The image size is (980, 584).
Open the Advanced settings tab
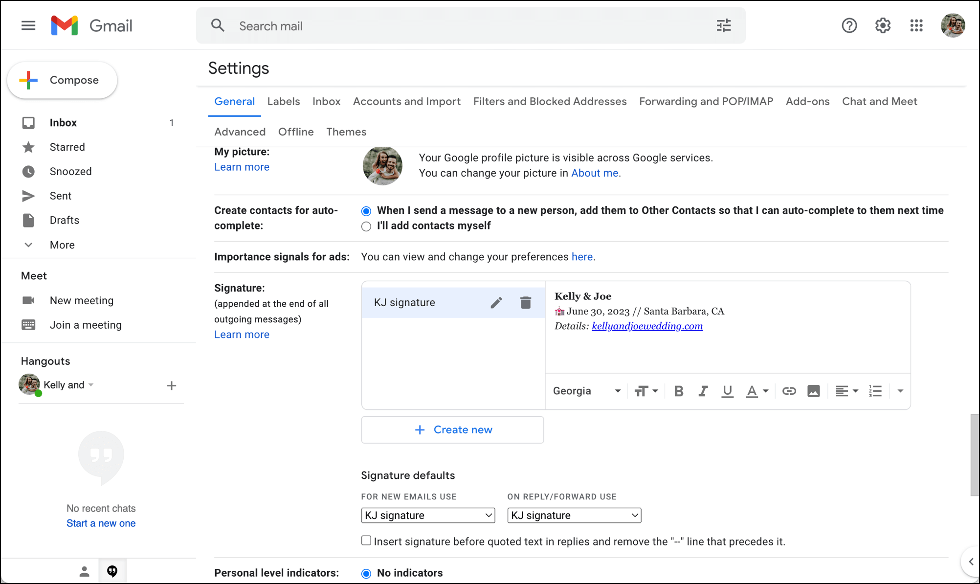[x=240, y=132]
